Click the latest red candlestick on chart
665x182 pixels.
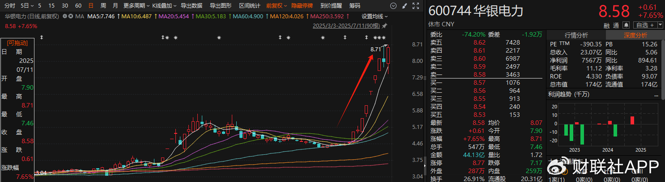click(388, 55)
